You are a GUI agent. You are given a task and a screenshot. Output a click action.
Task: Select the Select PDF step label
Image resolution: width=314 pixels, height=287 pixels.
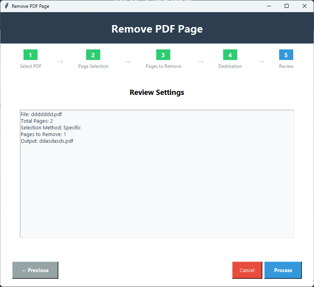[30, 66]
